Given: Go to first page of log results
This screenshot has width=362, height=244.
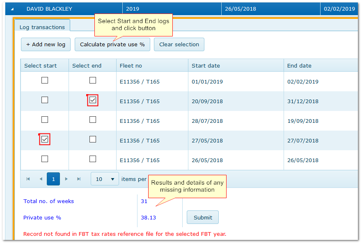Looking at the screenshot, I should (x=28, y=179).
